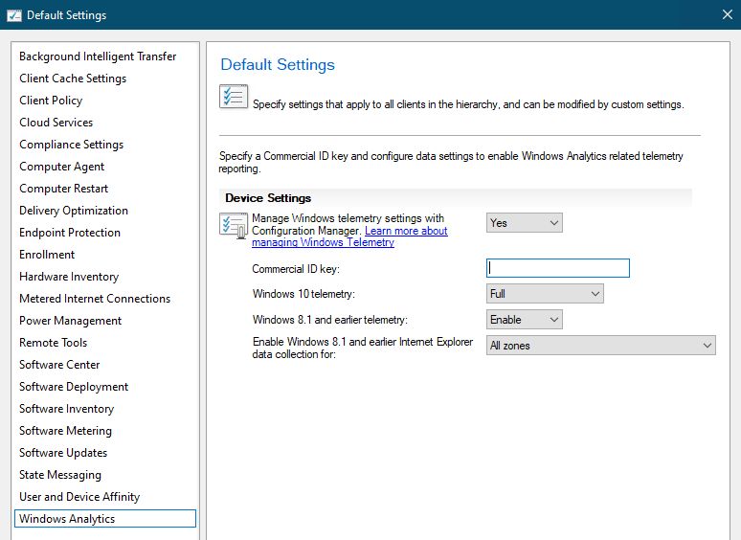
Task: Select Software Updates category
Action: [x=63, y=453]
